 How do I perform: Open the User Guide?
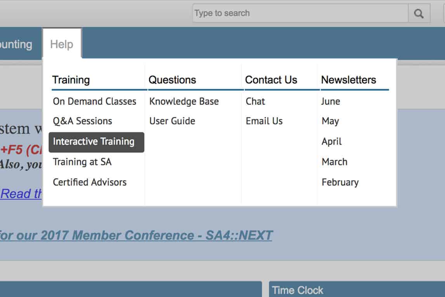click(x=172, y=121)
